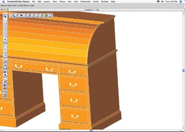
Task: Open the Planes menu
Action: tap(64, 2)
